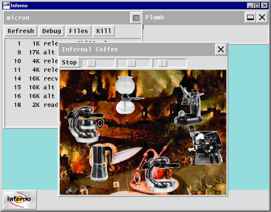Click the Refresh button in micron
The image size is (271, 212).
click(x=21, y=31)
